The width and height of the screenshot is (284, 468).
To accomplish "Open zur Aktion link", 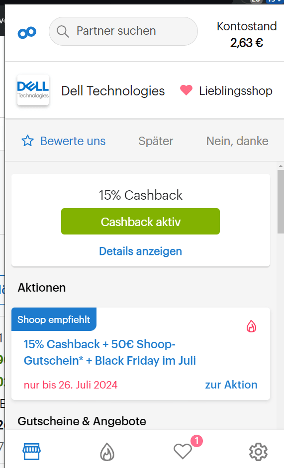I will tap(231, 385).
